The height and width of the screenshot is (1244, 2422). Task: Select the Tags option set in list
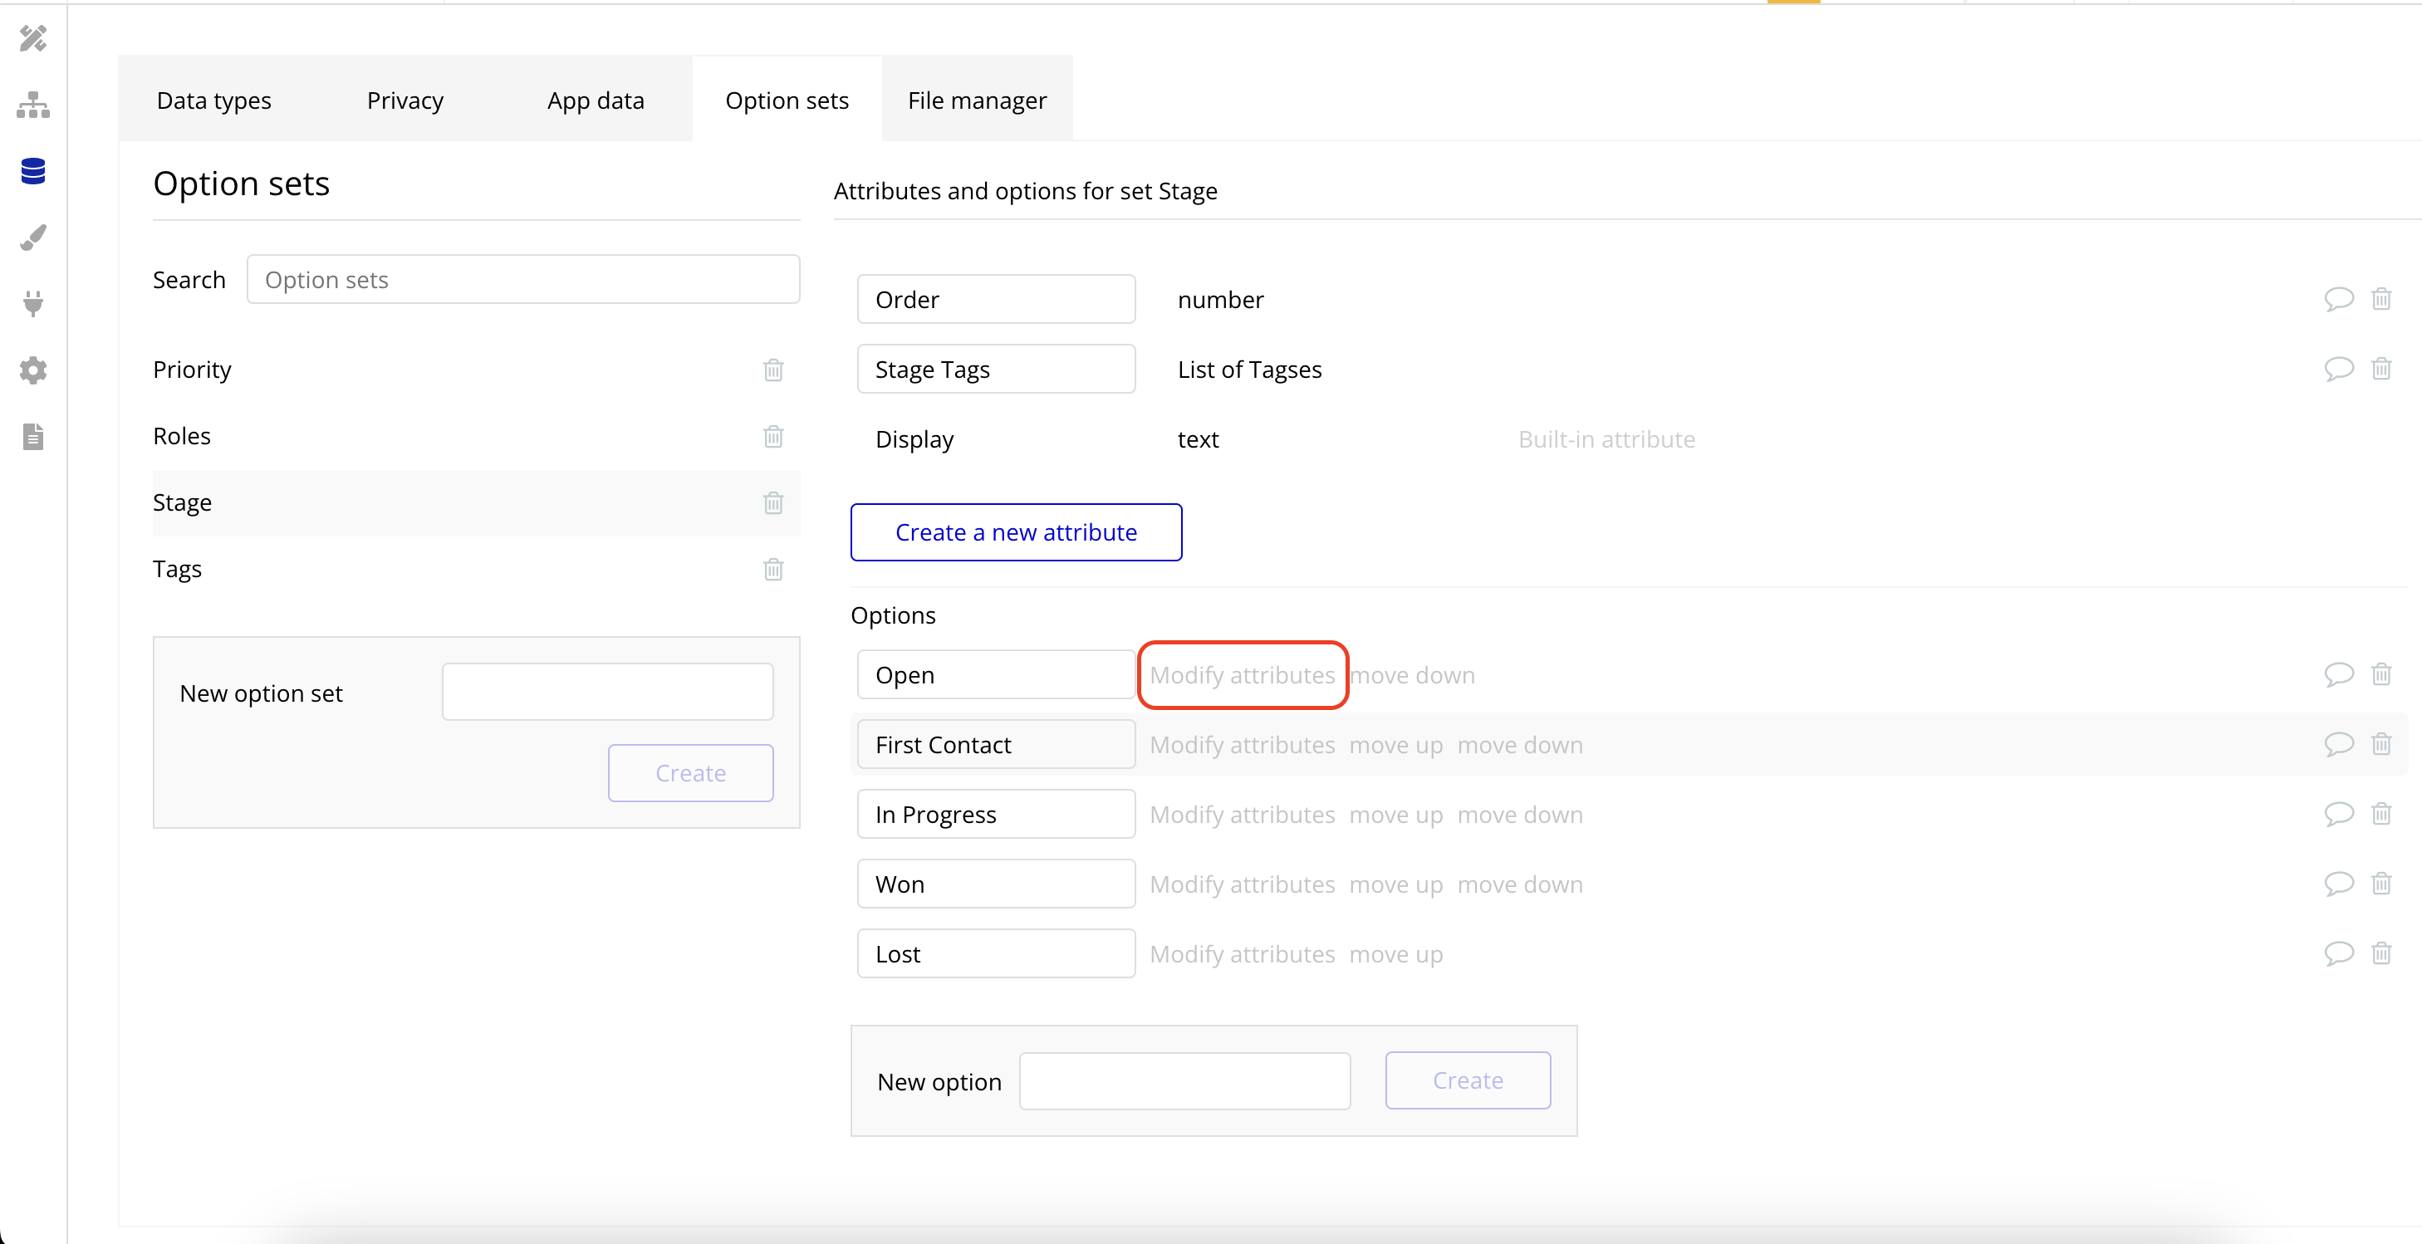(x=178, y=569)
